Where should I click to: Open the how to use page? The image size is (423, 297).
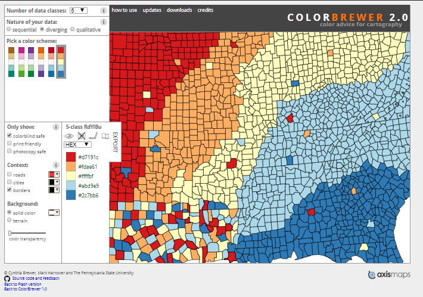(125, 10)
